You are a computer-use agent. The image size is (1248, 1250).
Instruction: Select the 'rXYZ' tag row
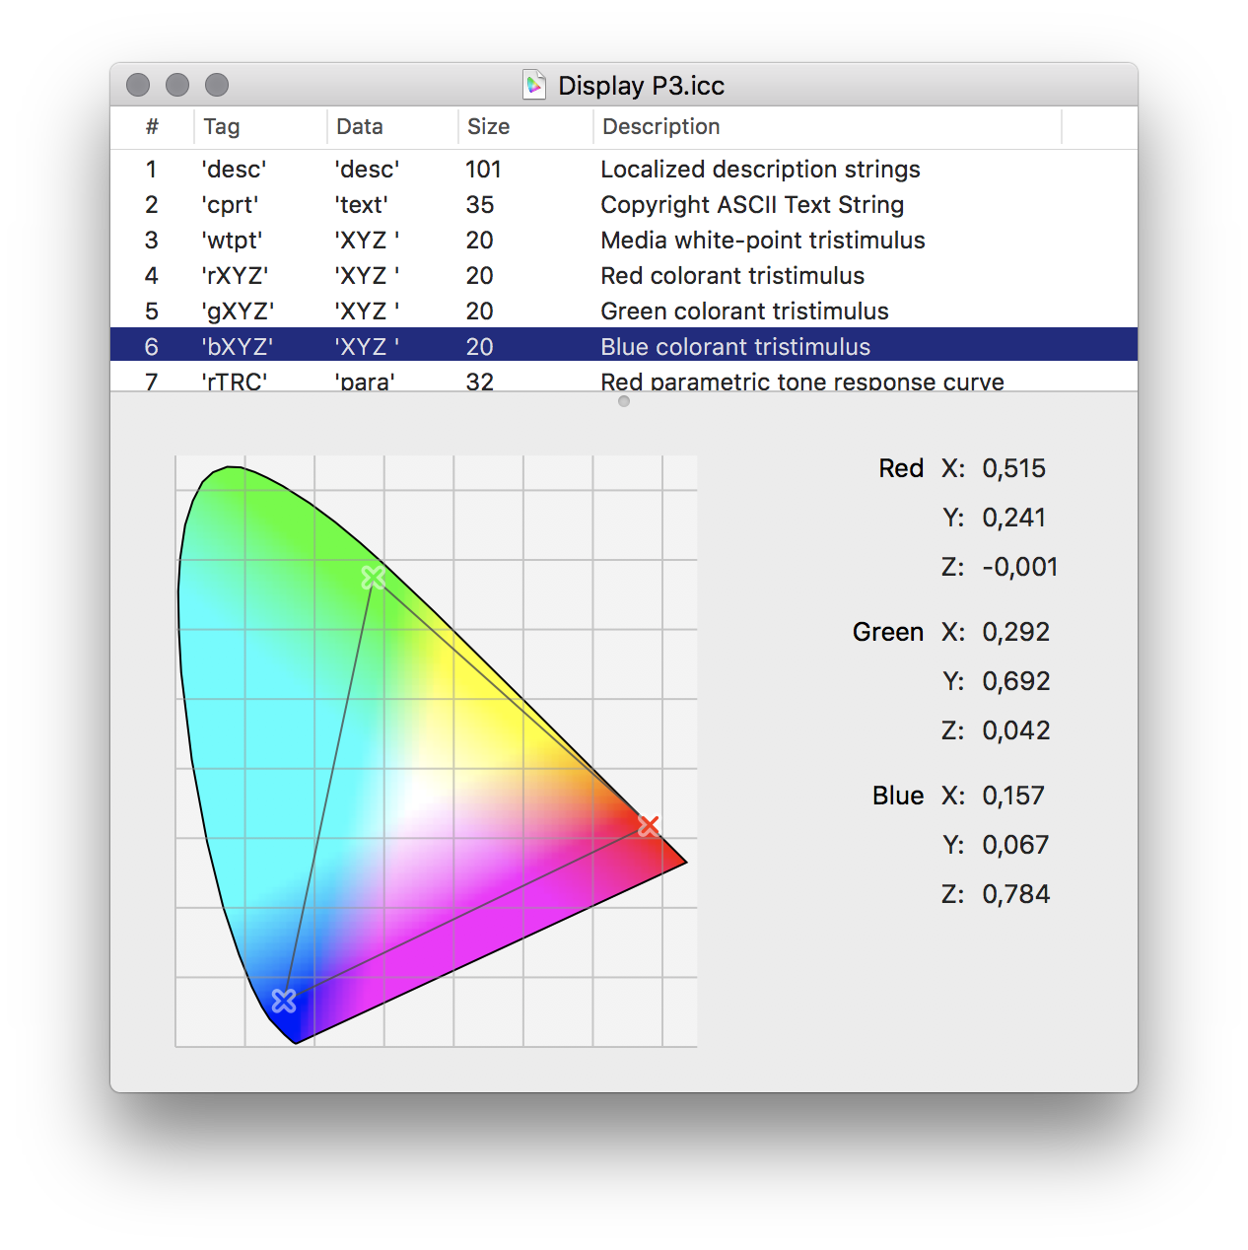(624, 276)
